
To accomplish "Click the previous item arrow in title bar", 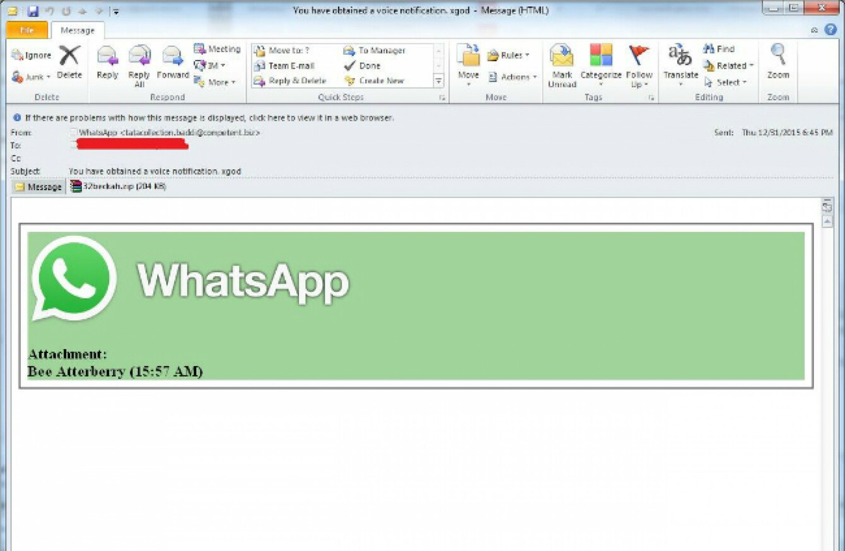I will click(83, 11).
